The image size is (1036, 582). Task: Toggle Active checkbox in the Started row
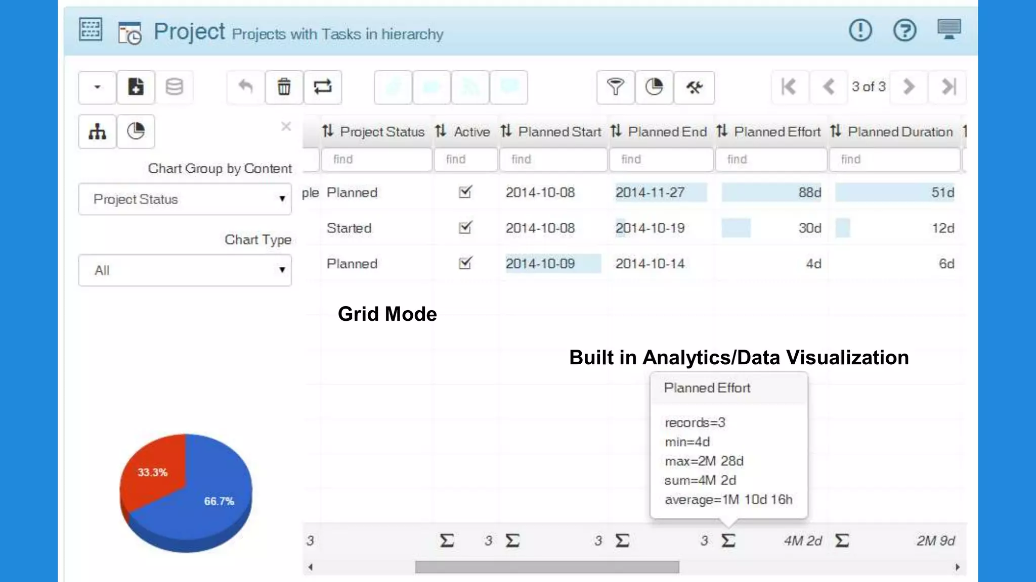pyautogui.click(x=465, y=227)
